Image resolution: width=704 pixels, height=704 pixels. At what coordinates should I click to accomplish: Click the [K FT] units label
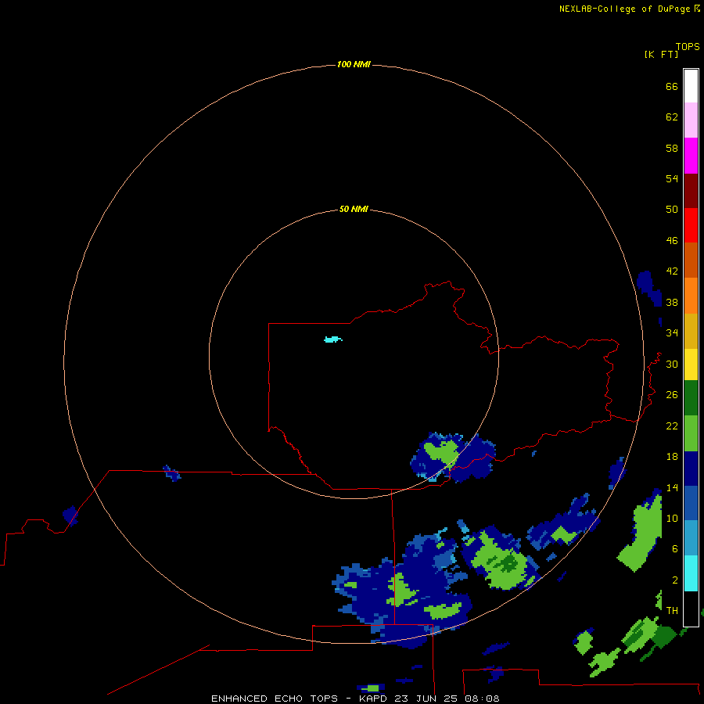click(661, 54)
